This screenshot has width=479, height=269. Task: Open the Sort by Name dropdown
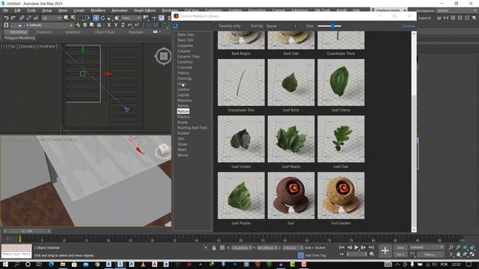pos(281,26)
